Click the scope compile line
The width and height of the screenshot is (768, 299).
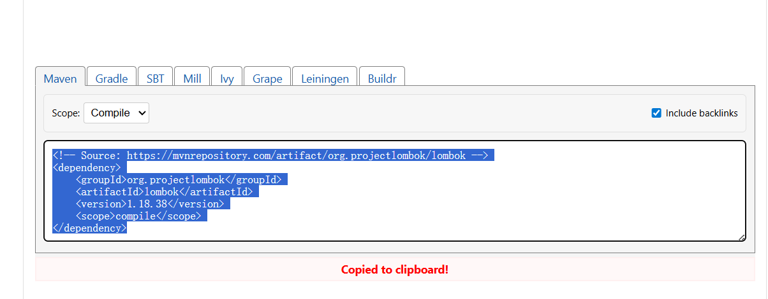point(138,216)
